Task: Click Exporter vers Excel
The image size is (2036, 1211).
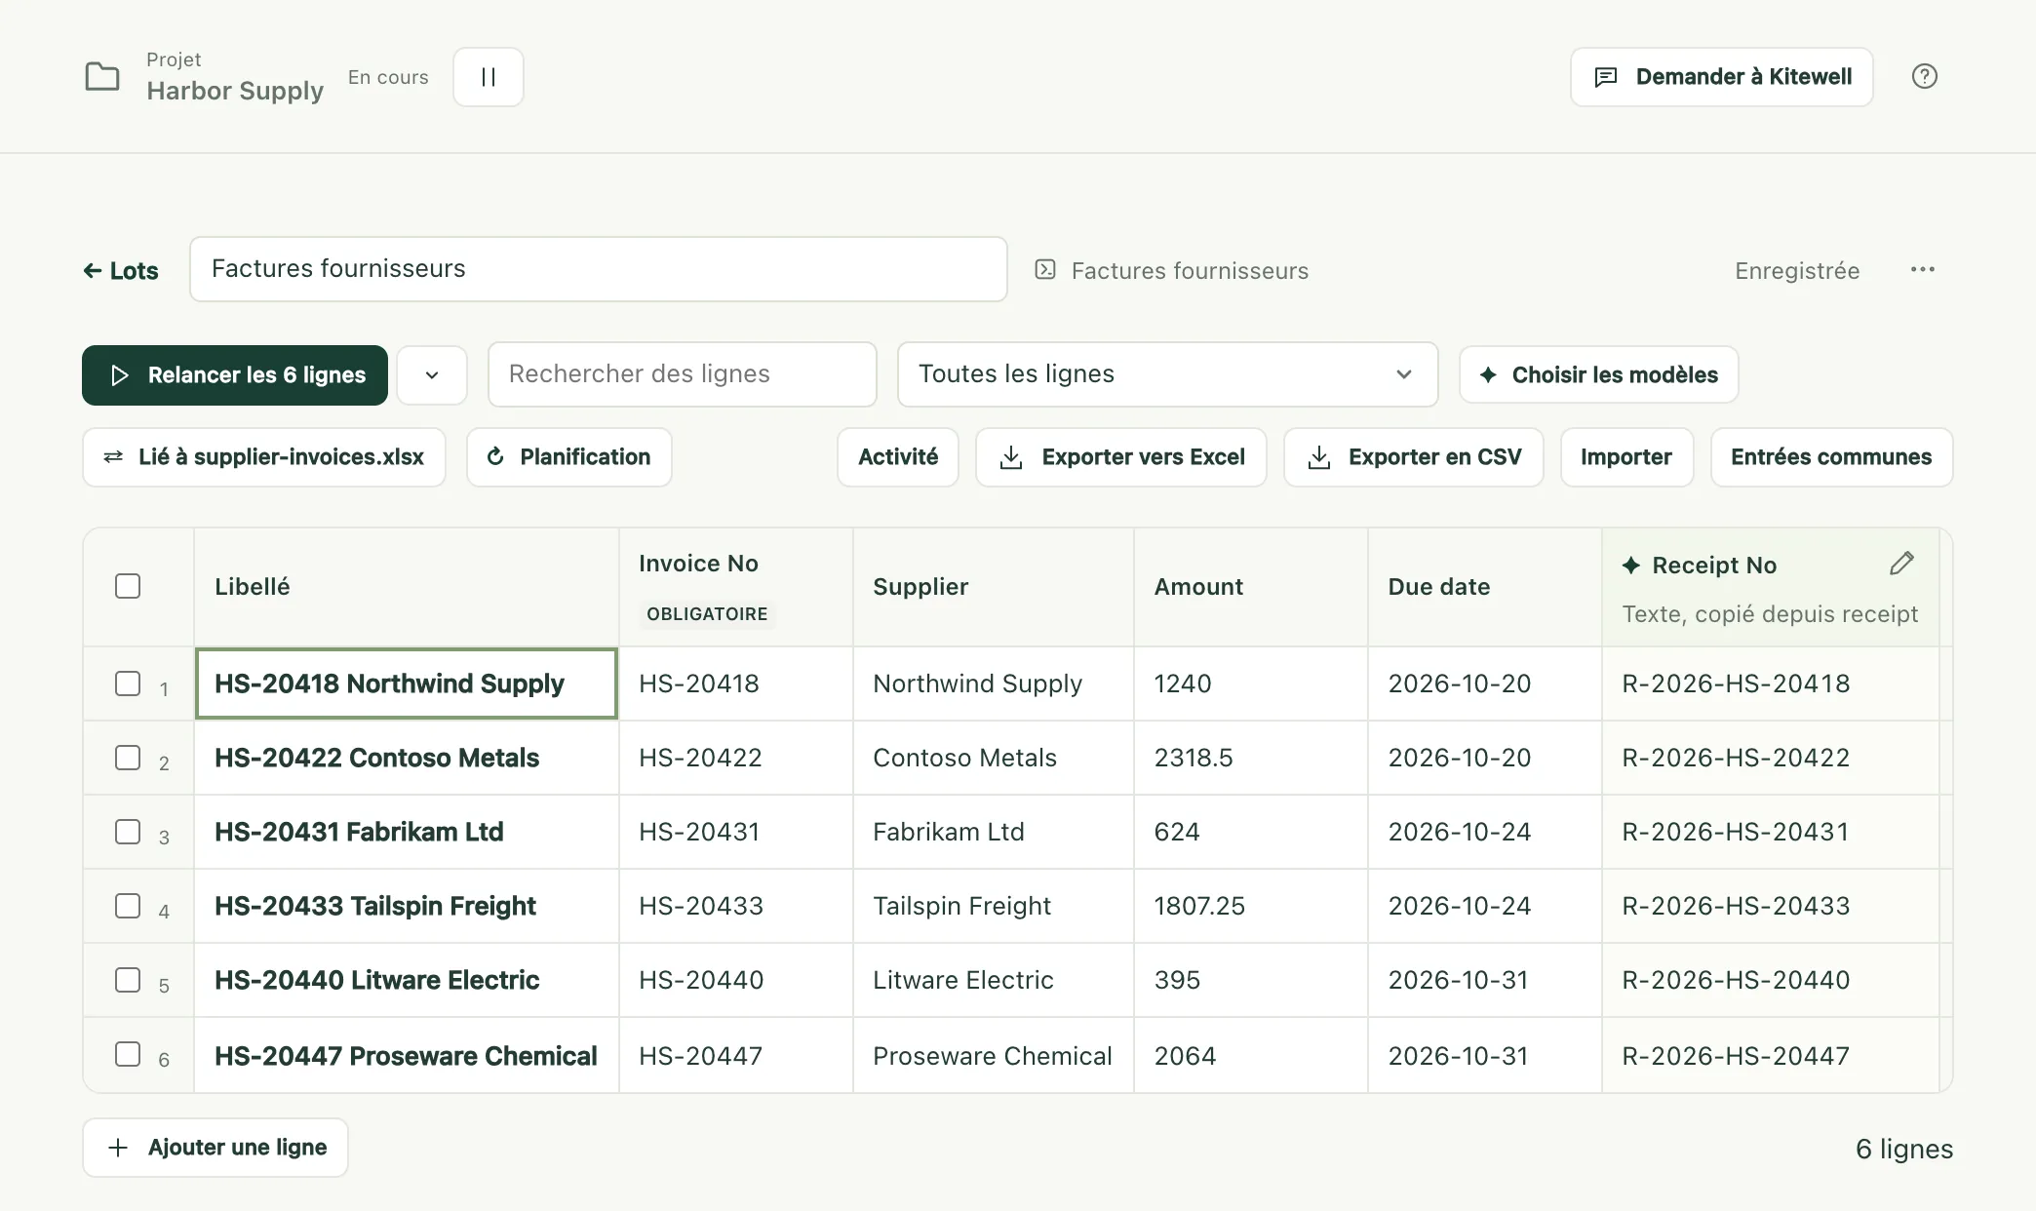Action: pyautogui.click(x=1121, y=457)
